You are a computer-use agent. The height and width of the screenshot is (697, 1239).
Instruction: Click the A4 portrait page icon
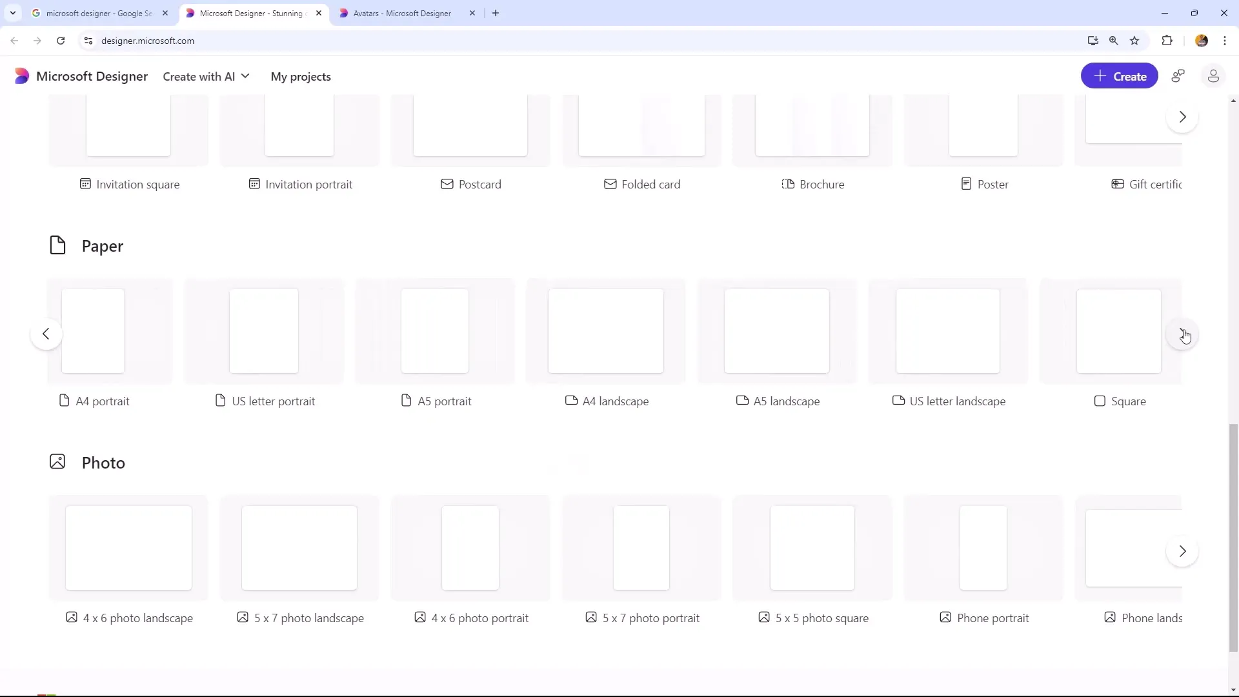64,401
